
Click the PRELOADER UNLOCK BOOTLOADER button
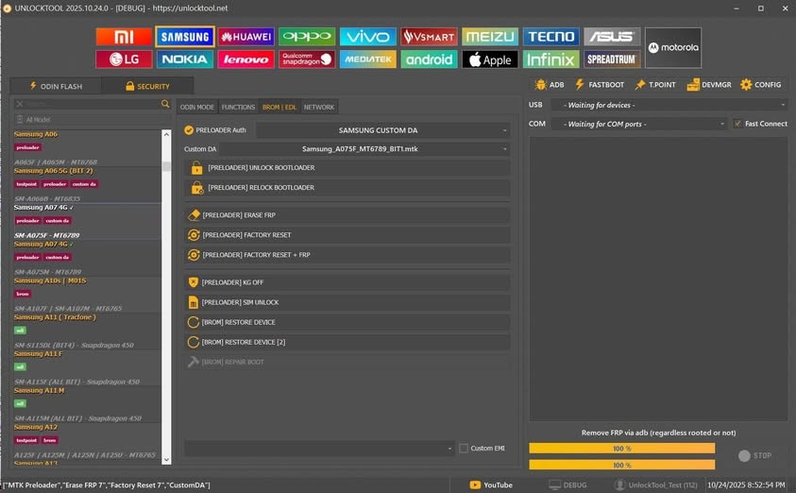[347, 168]
